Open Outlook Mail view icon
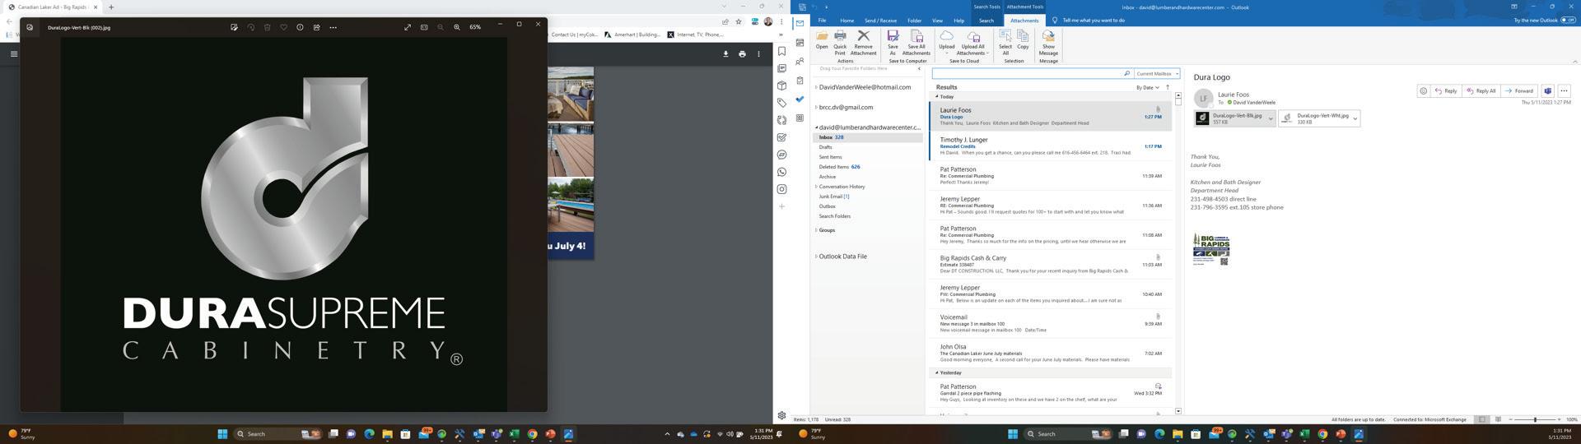This screenshot has height=444, width=1581. [800, 23]
